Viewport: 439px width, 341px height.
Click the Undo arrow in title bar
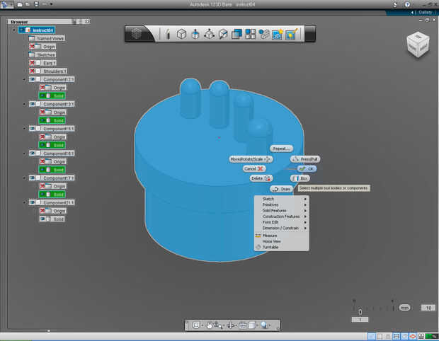pos(45,4)
